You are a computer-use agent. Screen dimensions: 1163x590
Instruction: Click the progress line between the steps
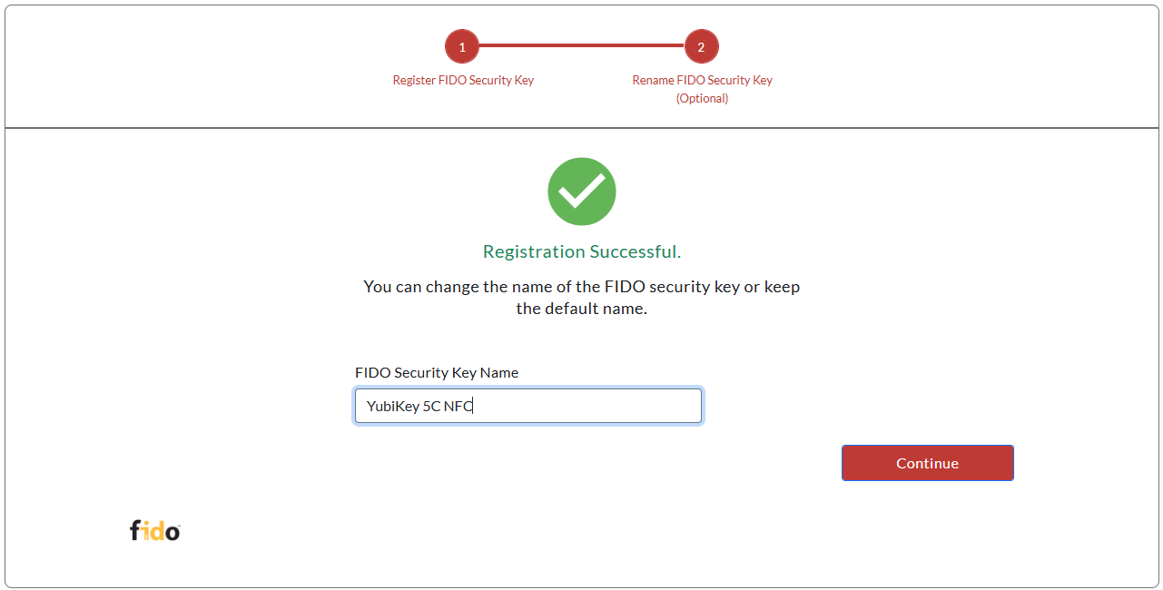[x=582, y=45]
